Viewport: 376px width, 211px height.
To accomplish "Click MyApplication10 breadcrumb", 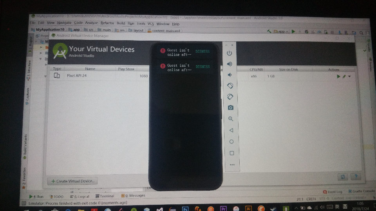I will point(48,29).
